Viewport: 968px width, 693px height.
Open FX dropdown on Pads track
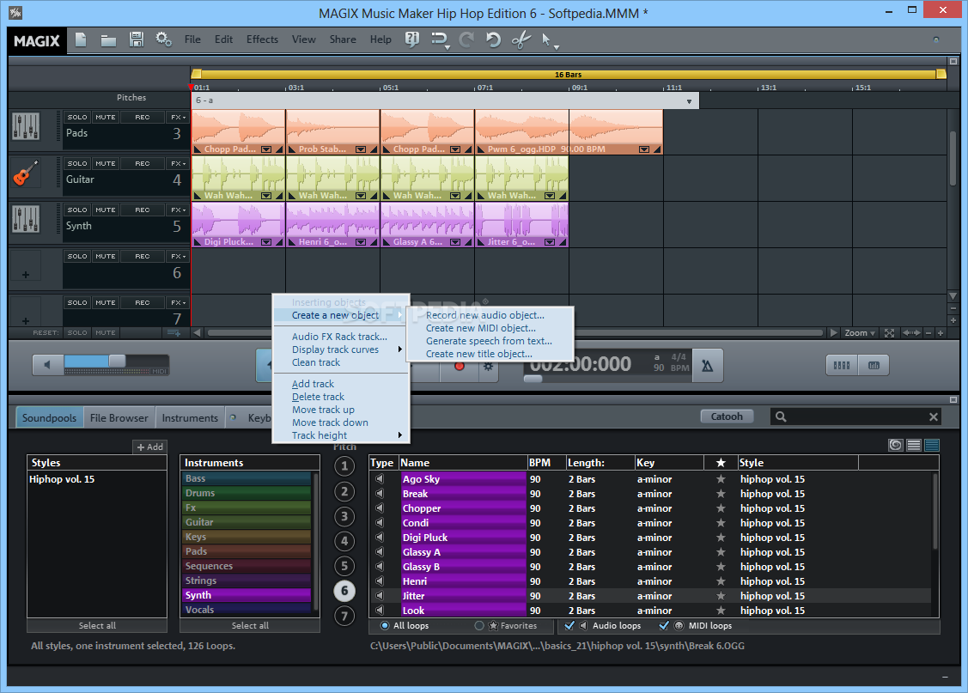[x=179, y=118]
